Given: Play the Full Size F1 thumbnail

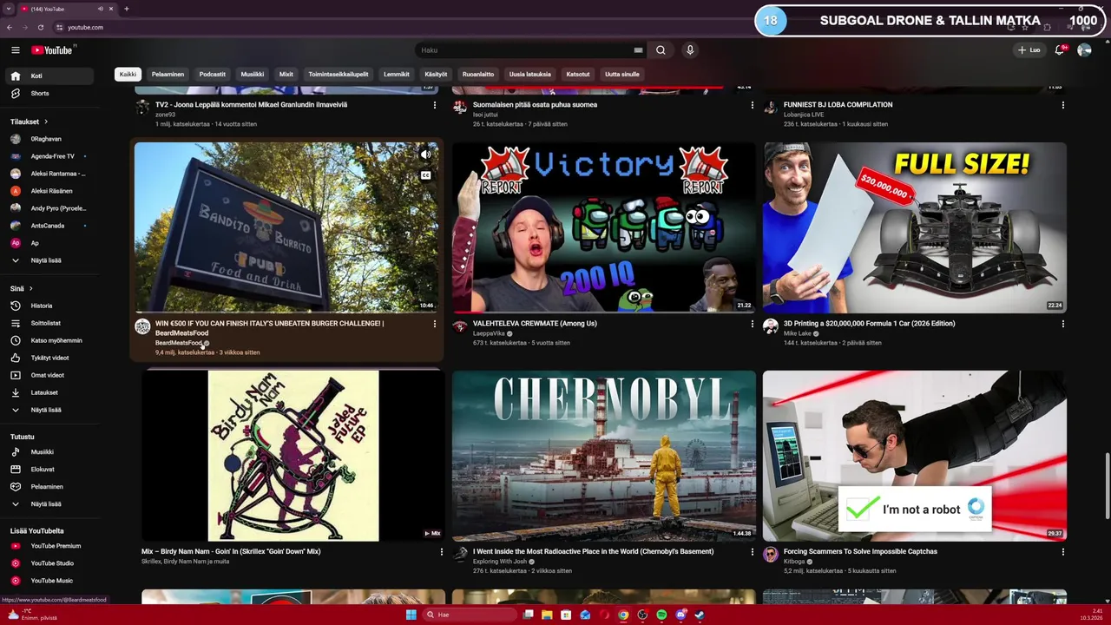Looking at the screenshot, I should point(915,227).
